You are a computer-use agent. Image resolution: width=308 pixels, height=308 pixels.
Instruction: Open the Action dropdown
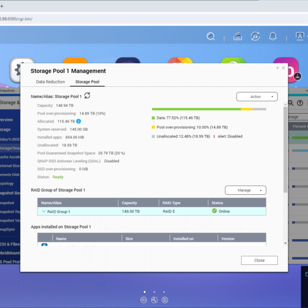pyautogui.click(x=257, y=97)
